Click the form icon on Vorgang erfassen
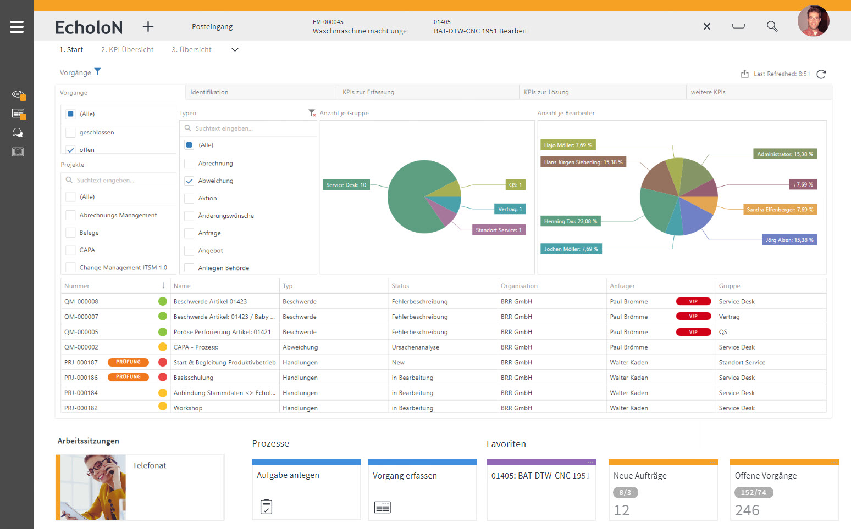 click(x=382, y=507)
